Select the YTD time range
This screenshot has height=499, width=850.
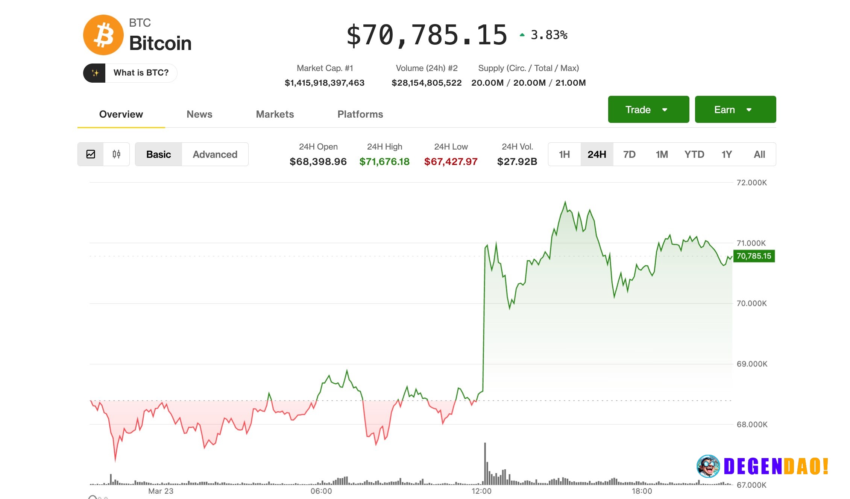tap(694, 154)
